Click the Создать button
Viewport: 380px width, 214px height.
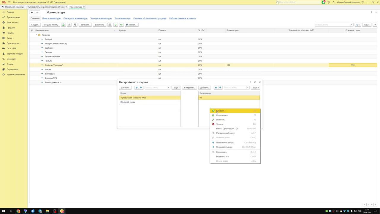[x=35, y=25]
